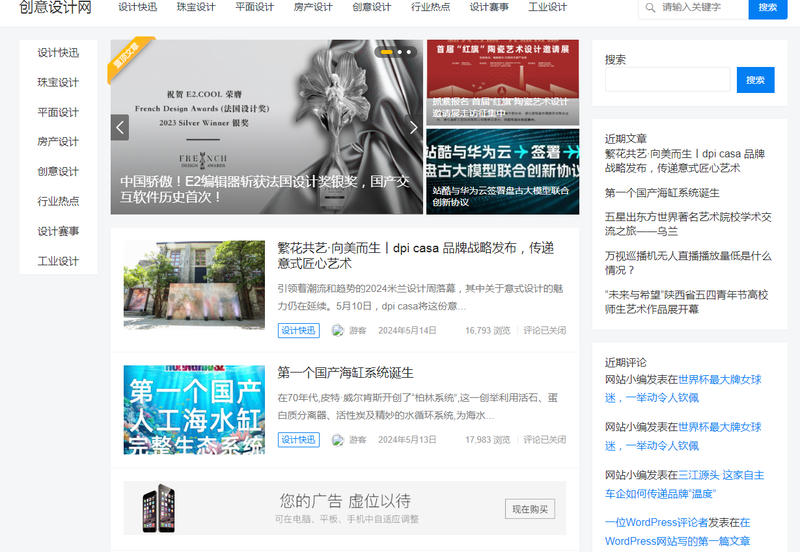Image resolution: width=800 pixels, height=552 pixels.
Task: Open recent post 五星出东方 in sidebar
Action: point(688,224)
